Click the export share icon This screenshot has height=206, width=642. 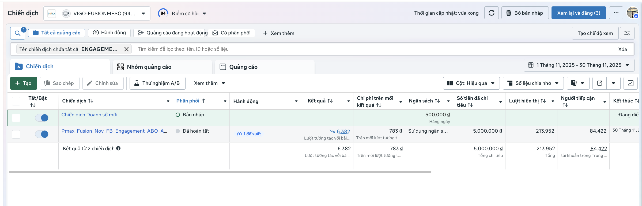[x=600, y=83]
